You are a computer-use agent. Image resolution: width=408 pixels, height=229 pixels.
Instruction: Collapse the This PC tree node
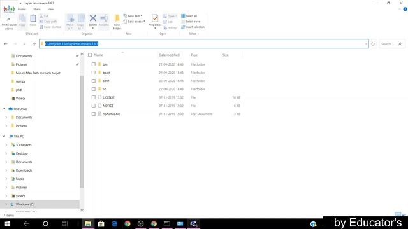4,136
